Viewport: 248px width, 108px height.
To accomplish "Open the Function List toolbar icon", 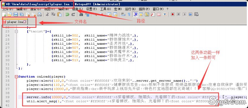I will click(153, 14).
